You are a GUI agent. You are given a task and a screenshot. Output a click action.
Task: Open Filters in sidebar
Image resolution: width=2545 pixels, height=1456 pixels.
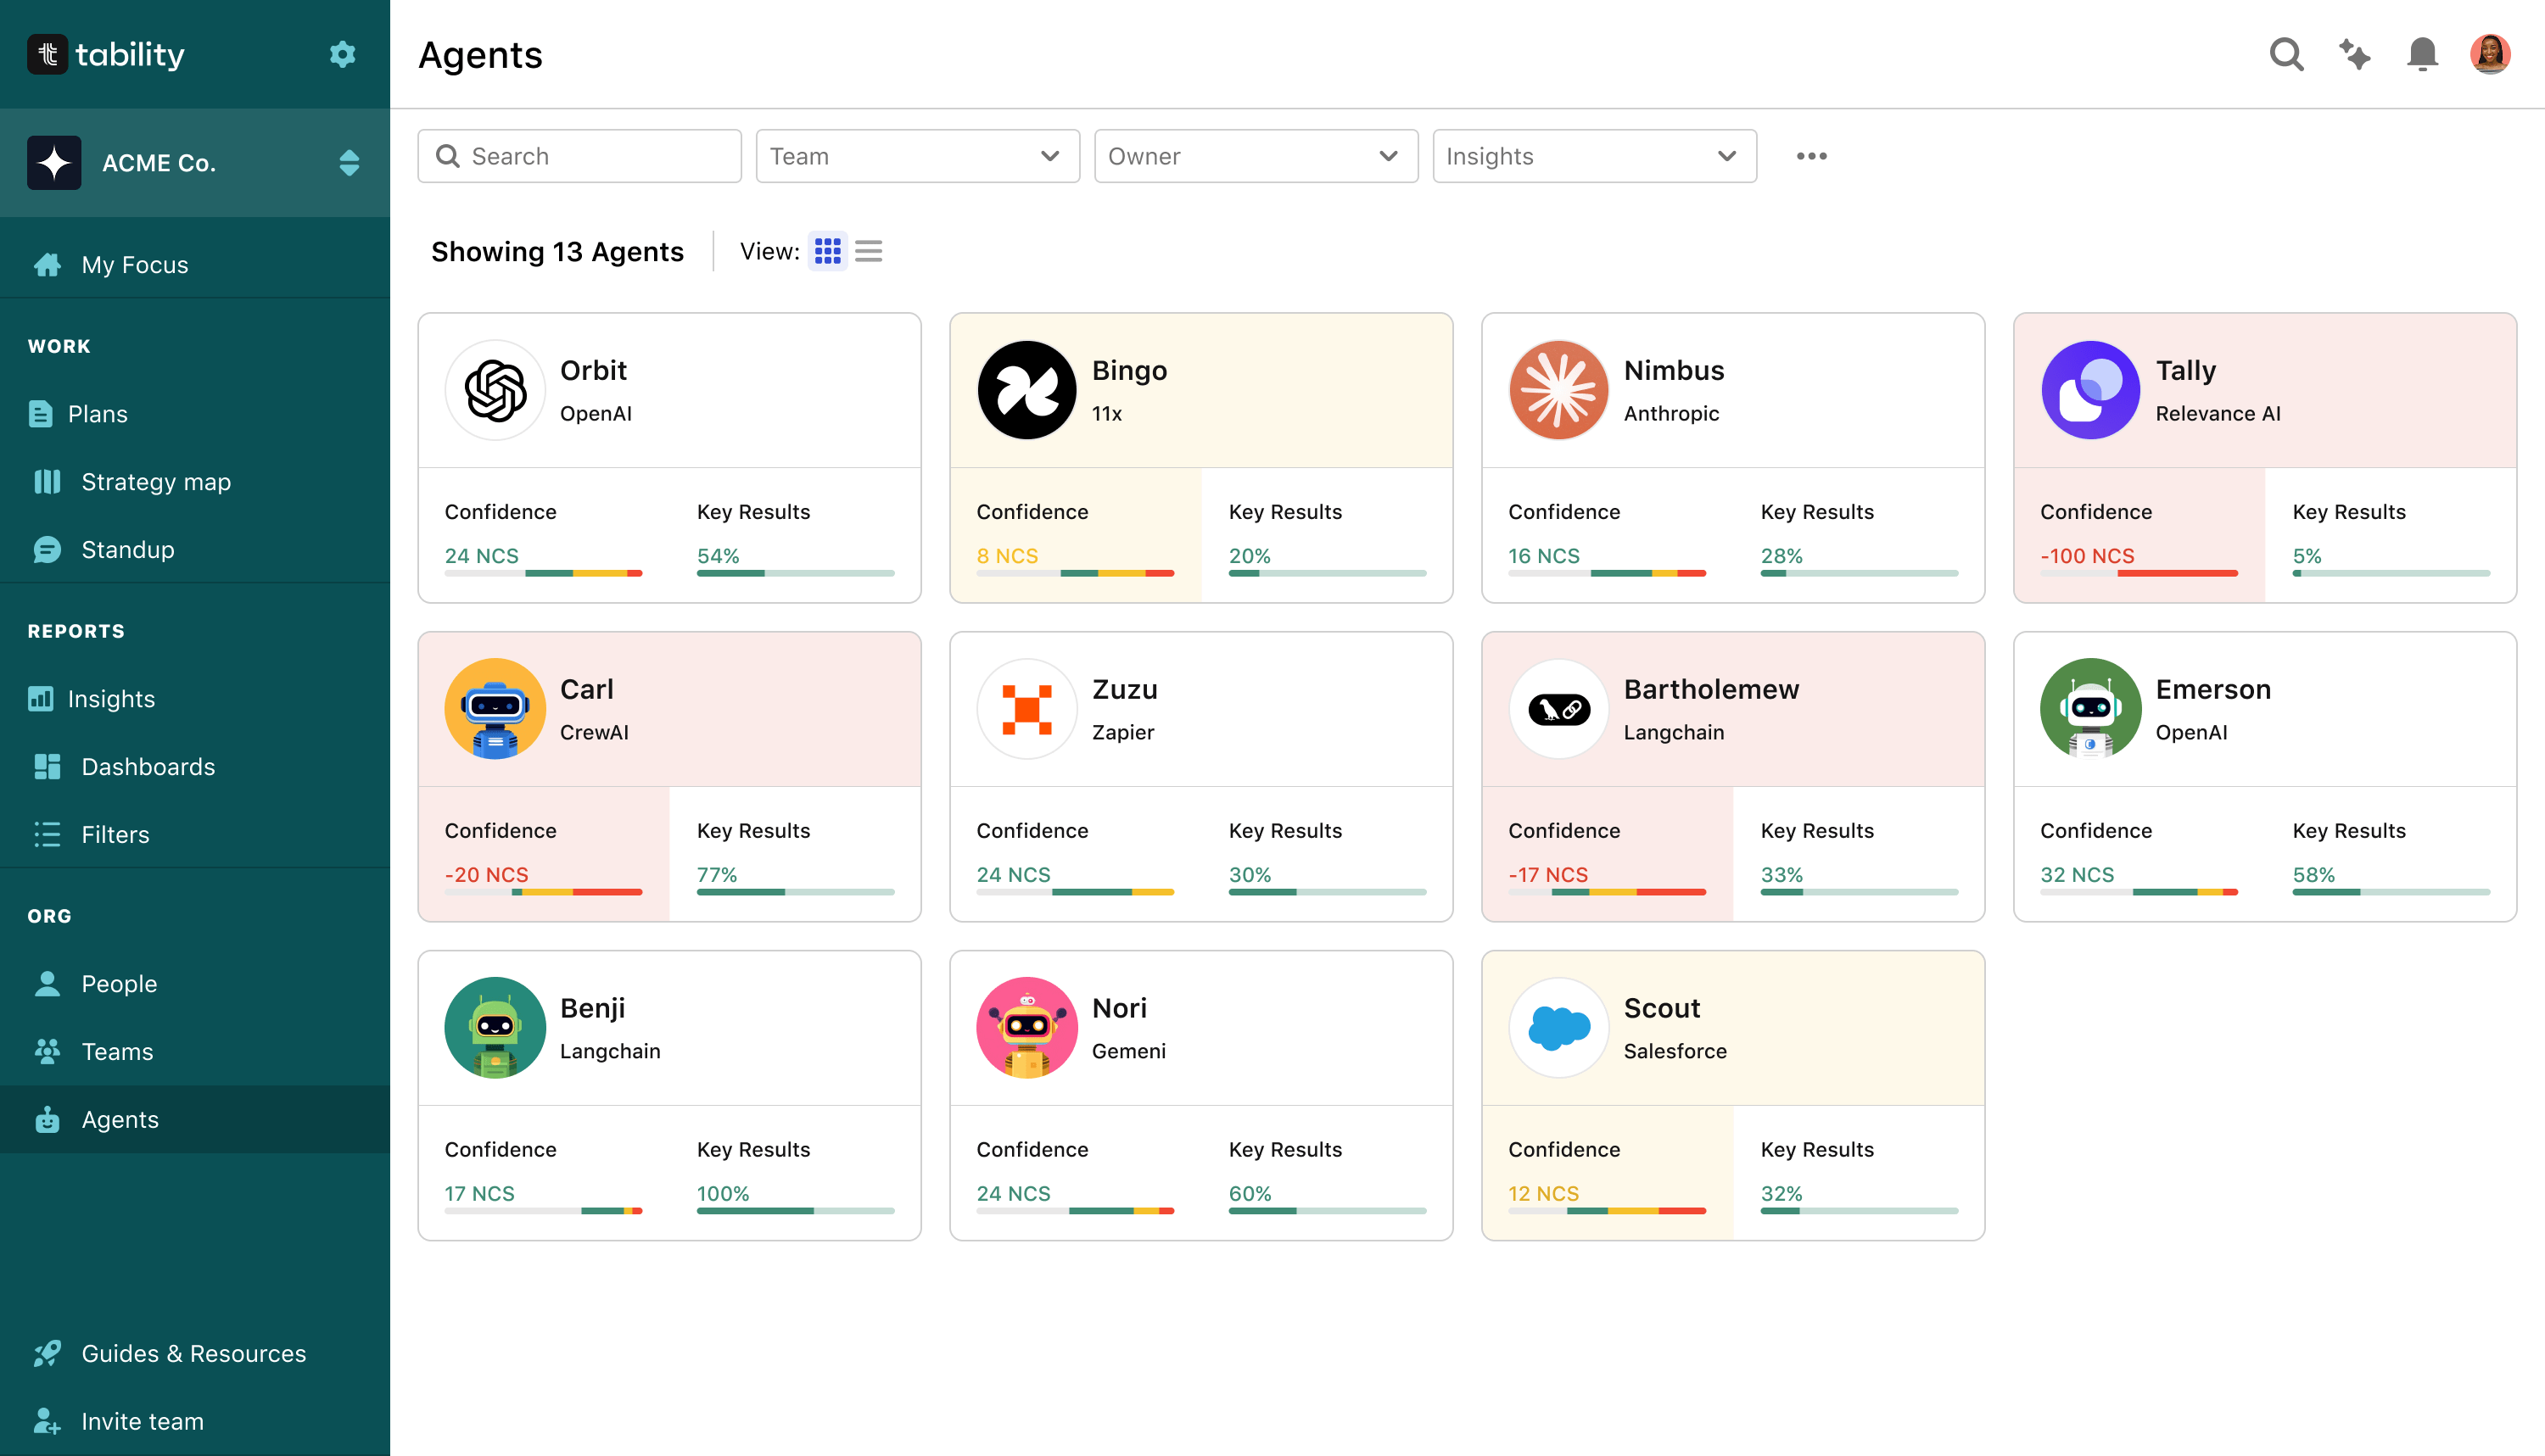point(195,834)
